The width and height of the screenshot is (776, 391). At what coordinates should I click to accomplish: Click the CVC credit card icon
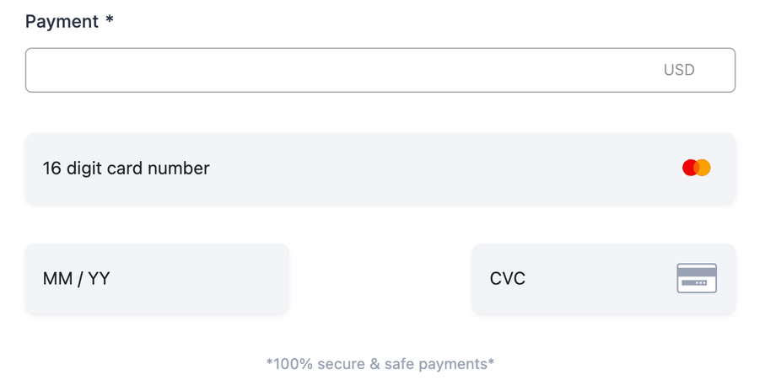[x=697, y=278]
